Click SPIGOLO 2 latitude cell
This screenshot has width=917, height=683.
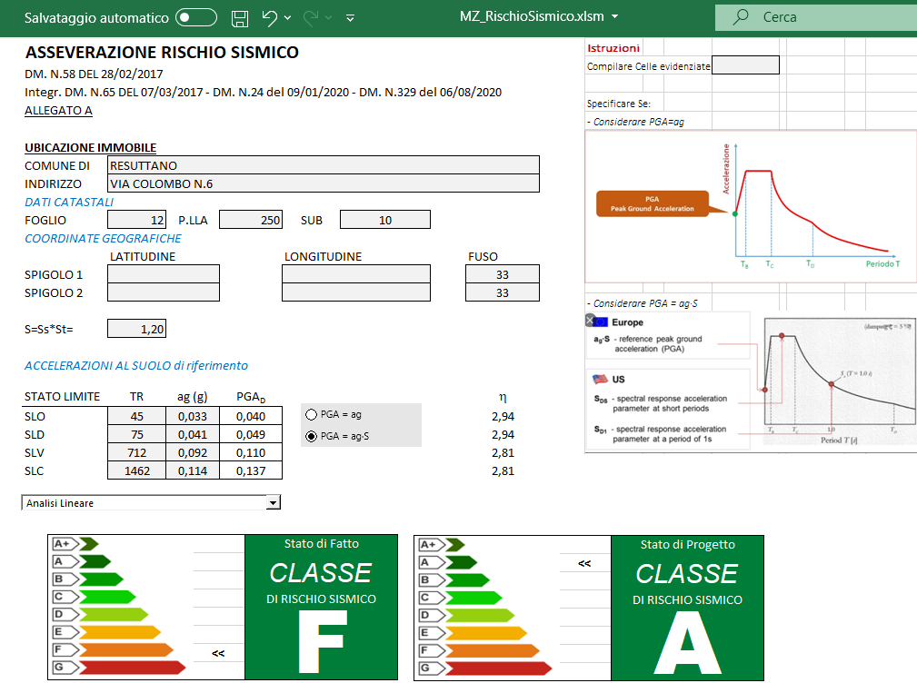tap(164, 292)
